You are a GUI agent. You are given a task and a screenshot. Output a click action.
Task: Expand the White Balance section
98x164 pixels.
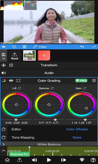[x=49, y=144]
